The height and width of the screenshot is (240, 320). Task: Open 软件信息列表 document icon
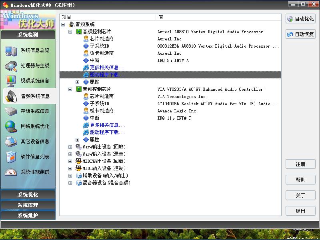point(11,157)
